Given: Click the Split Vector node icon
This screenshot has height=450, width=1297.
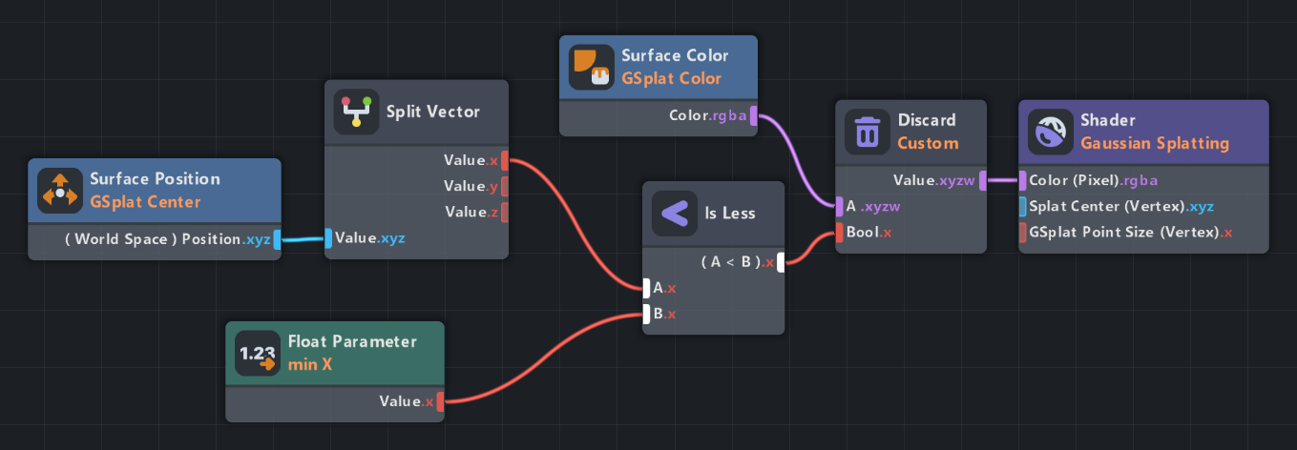Looking at the screenshot, I should coord(355,112).
